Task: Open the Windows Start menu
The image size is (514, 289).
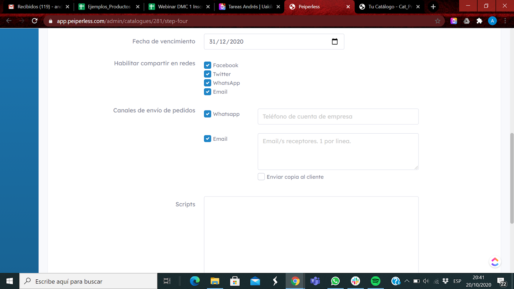Action: [x=10, y=281]
